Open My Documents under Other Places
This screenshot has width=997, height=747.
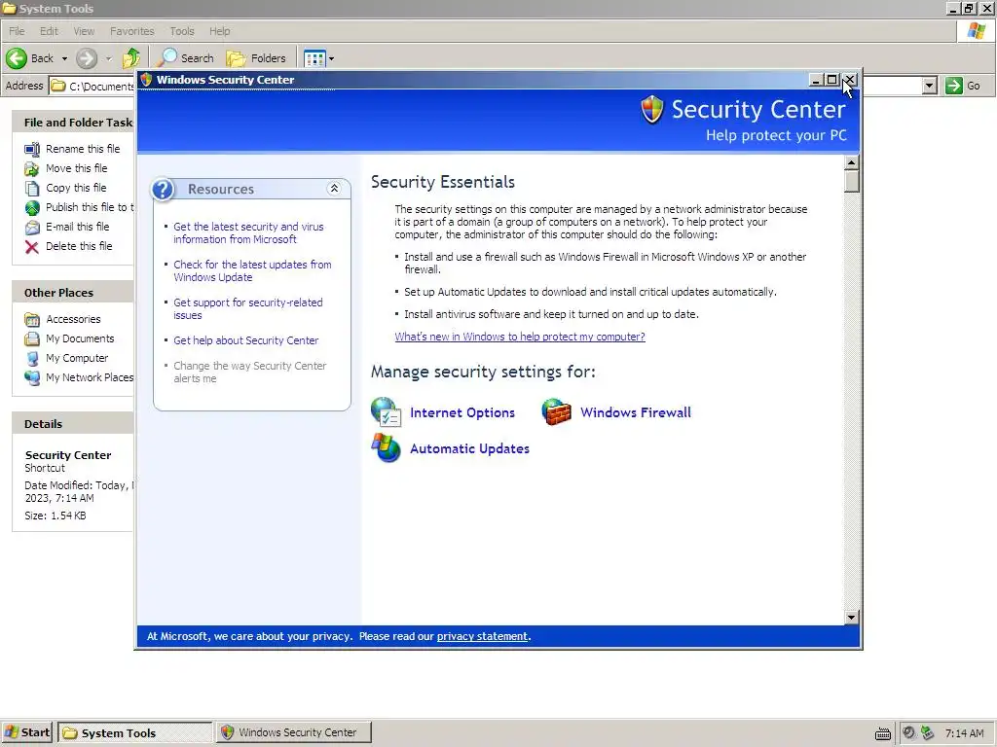click(x=80, y=338)
